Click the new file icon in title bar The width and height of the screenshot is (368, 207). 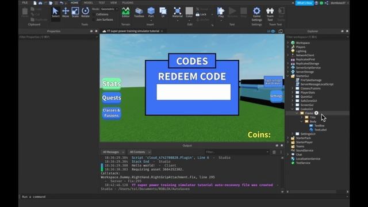tap(35, 3)
